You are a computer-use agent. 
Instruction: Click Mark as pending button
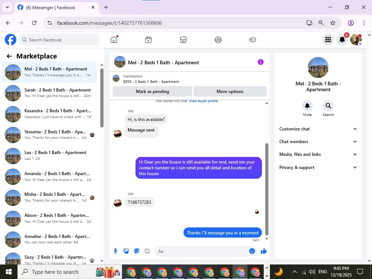point(152,91)
